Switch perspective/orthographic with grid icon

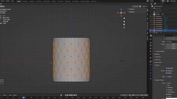pos(124,28)
